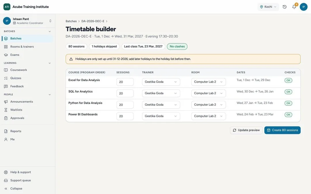
Task: Open the IP profile avatar in header
Action: click(304, 7)
